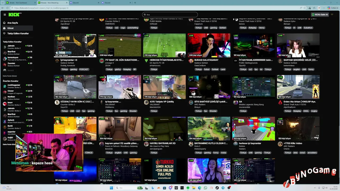Open Windows Start menu
Image resolution: width=340 pixels, height=191 pixels.
(111, 188)
